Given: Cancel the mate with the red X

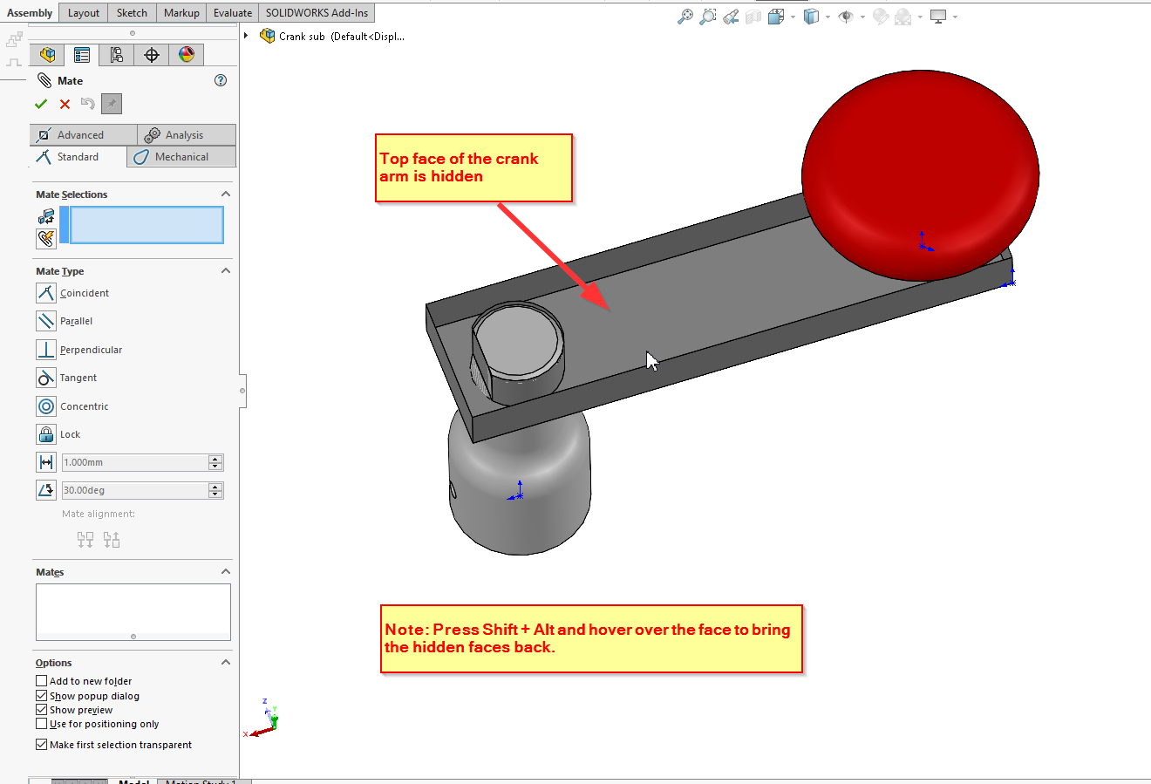Looking at the screenshot, I should click(65, 104).
